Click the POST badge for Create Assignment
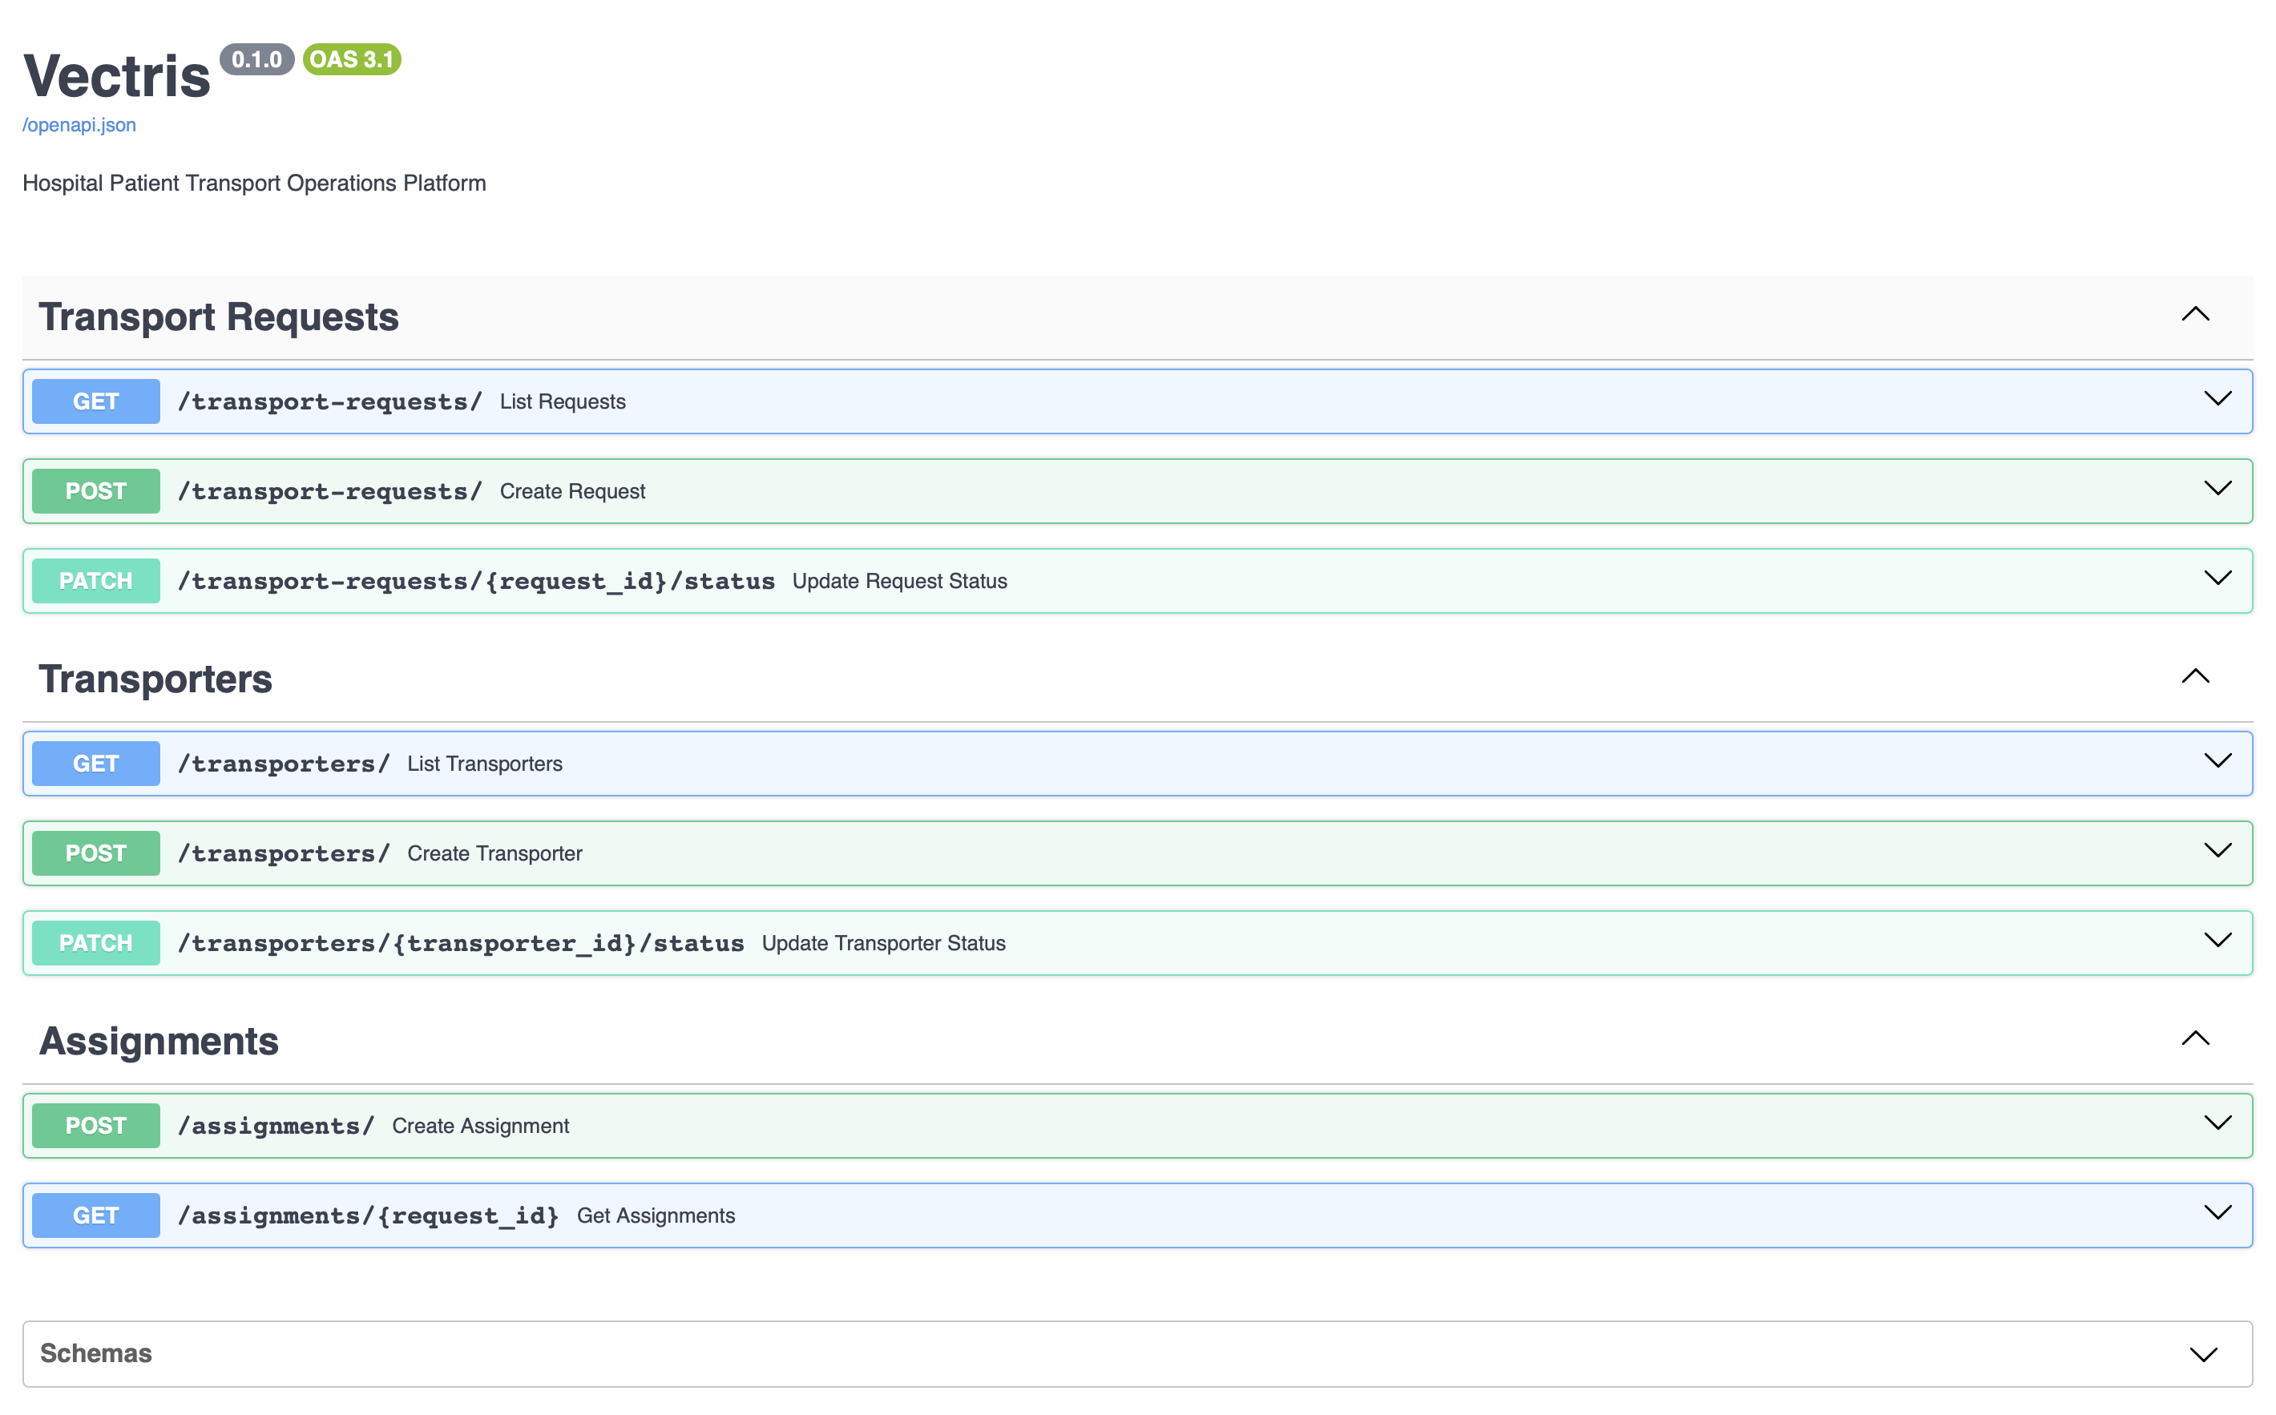This screenshot has width=2276, height=1415. pos(96,1126)
